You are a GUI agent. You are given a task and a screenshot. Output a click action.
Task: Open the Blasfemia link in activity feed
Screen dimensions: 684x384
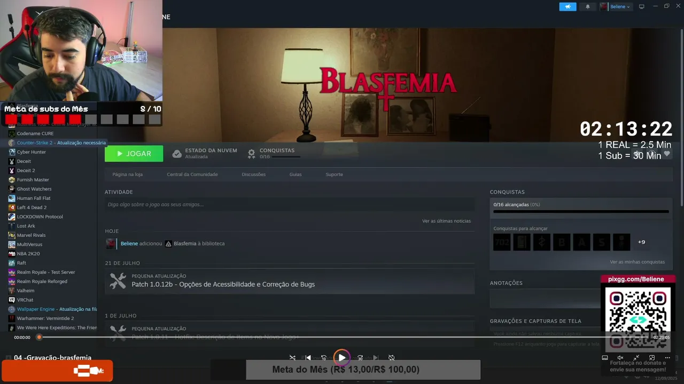[x=185, y=244]
